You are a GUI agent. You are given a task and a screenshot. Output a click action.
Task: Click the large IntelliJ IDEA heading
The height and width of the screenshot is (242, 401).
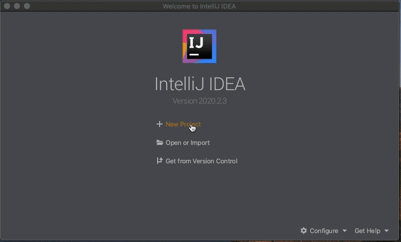(200, 84)
